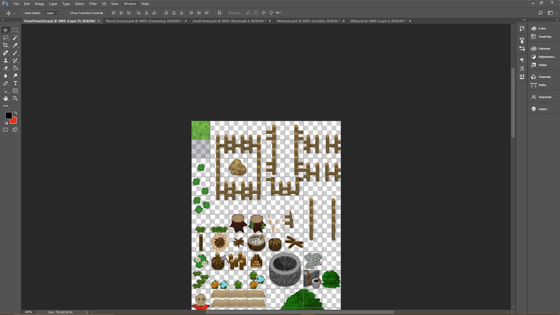Select the Horizontal Type tool
The height and width of the screenshot is (315, 560).
click(15, 83)
